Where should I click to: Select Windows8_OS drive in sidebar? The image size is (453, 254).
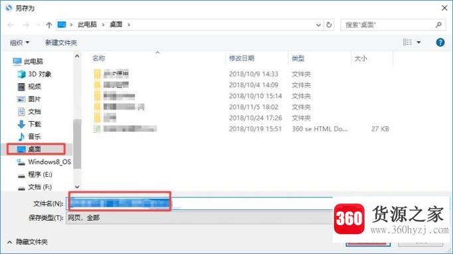(44, 162)
